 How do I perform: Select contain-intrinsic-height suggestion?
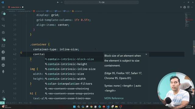[74, 64]
